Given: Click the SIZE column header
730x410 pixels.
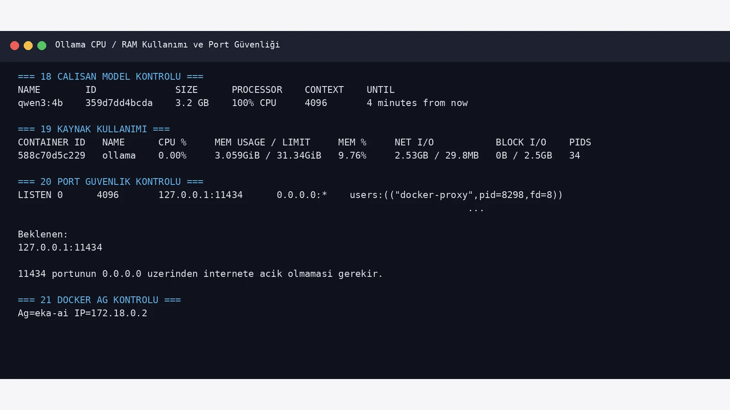Looking at the screenshot, I should 187,90.
